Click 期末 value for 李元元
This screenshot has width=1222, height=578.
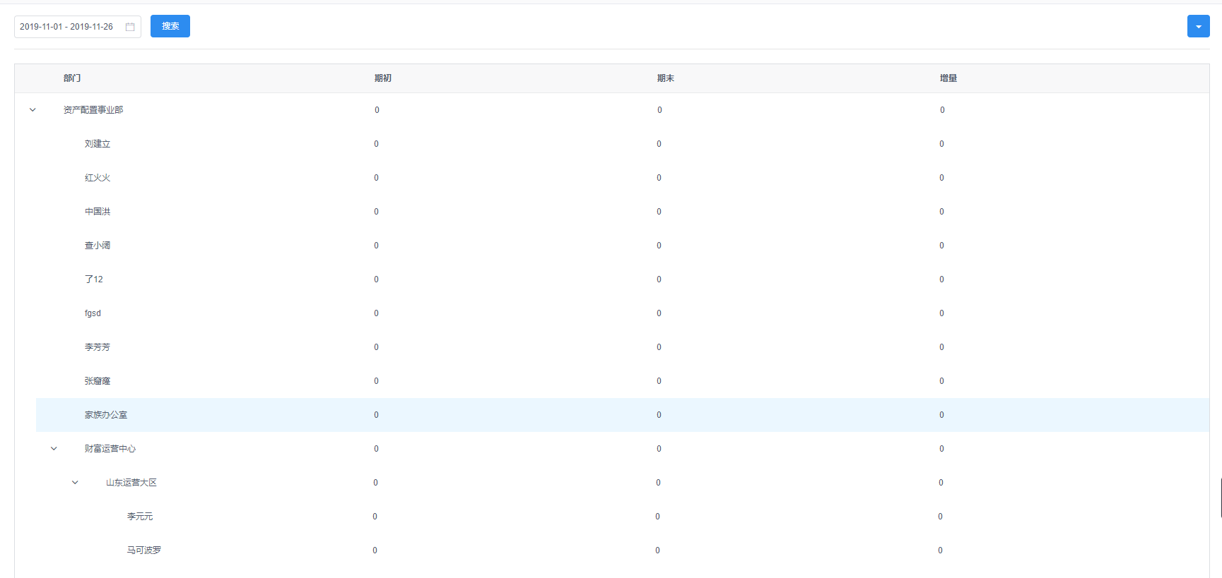tap(657, 517)
